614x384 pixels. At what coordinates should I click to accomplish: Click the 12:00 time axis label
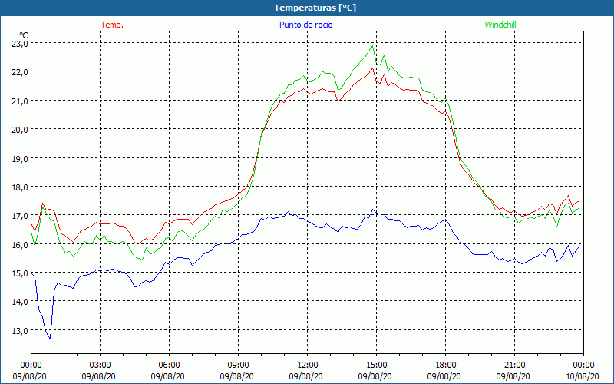coord(308,366)
